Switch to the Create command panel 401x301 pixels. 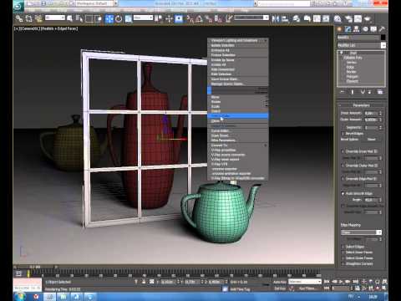tap(339, 28)
